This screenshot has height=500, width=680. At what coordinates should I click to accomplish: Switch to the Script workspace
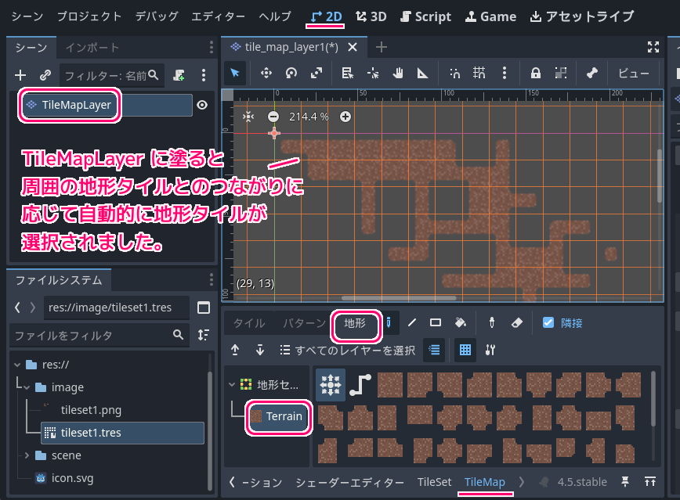(x=425, y=16)
